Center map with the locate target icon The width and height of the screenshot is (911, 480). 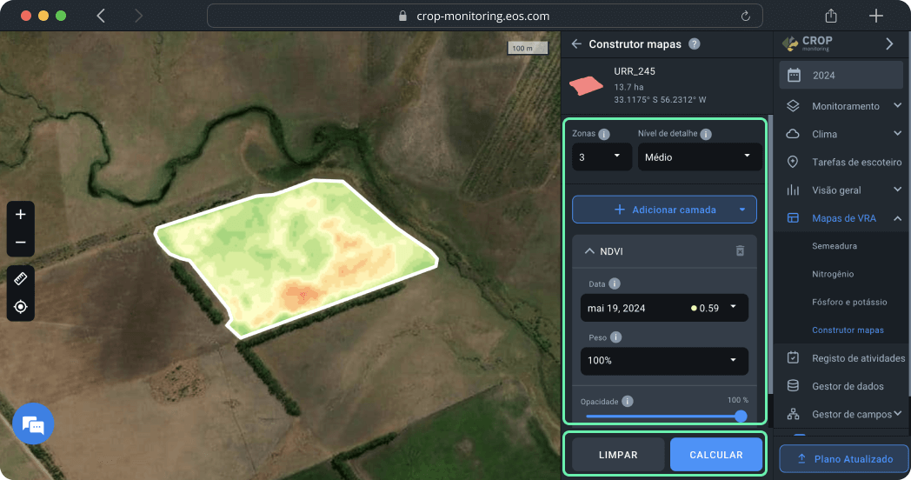(x=21, y=307)
